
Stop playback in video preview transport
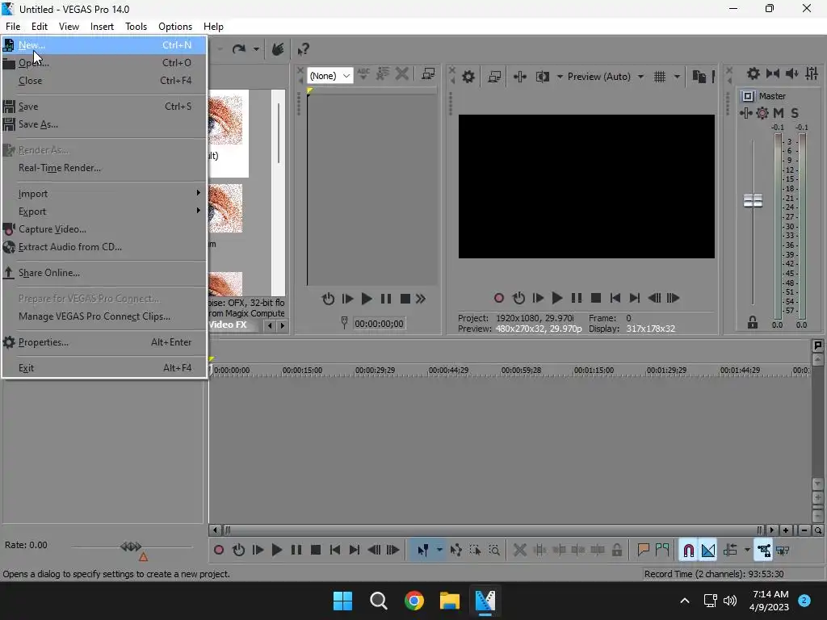coord(596,299)
